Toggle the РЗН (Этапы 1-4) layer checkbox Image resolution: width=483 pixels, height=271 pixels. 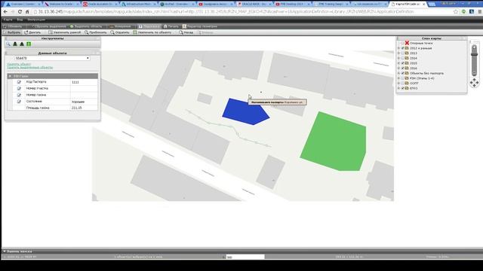tap(402, 78)
